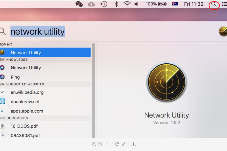The image size is (227, 151).
Task: Open apps.apple.com suggested website
Action: point(45,111)
